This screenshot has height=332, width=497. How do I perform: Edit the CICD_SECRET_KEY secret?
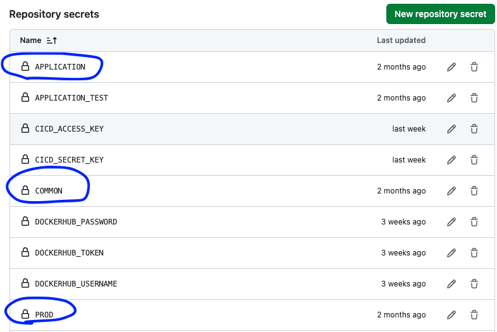pos(451,160)
